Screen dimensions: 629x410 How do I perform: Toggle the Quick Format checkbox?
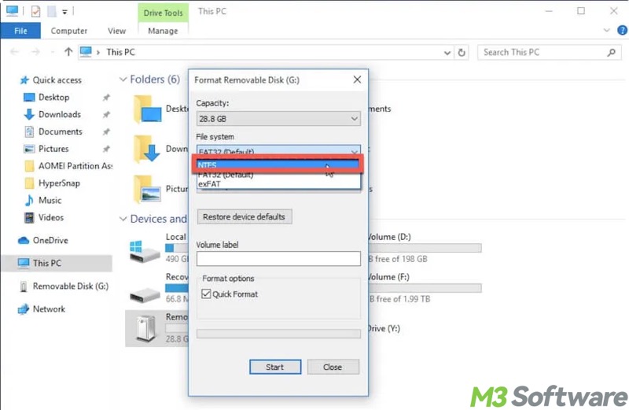207,294
